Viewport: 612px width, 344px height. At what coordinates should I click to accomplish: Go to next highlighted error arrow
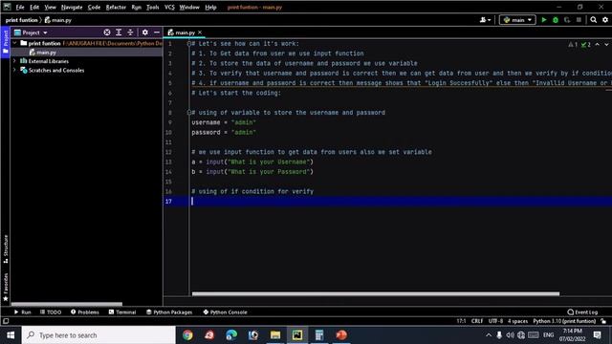[606, 45]
